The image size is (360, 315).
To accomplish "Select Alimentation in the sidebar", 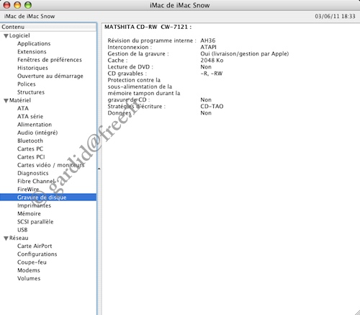I will 35,125.
